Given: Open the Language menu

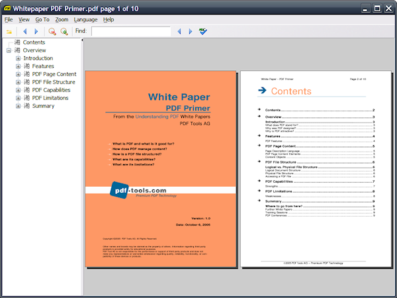Looking at the screenshot, I should [x=85, y=19].
